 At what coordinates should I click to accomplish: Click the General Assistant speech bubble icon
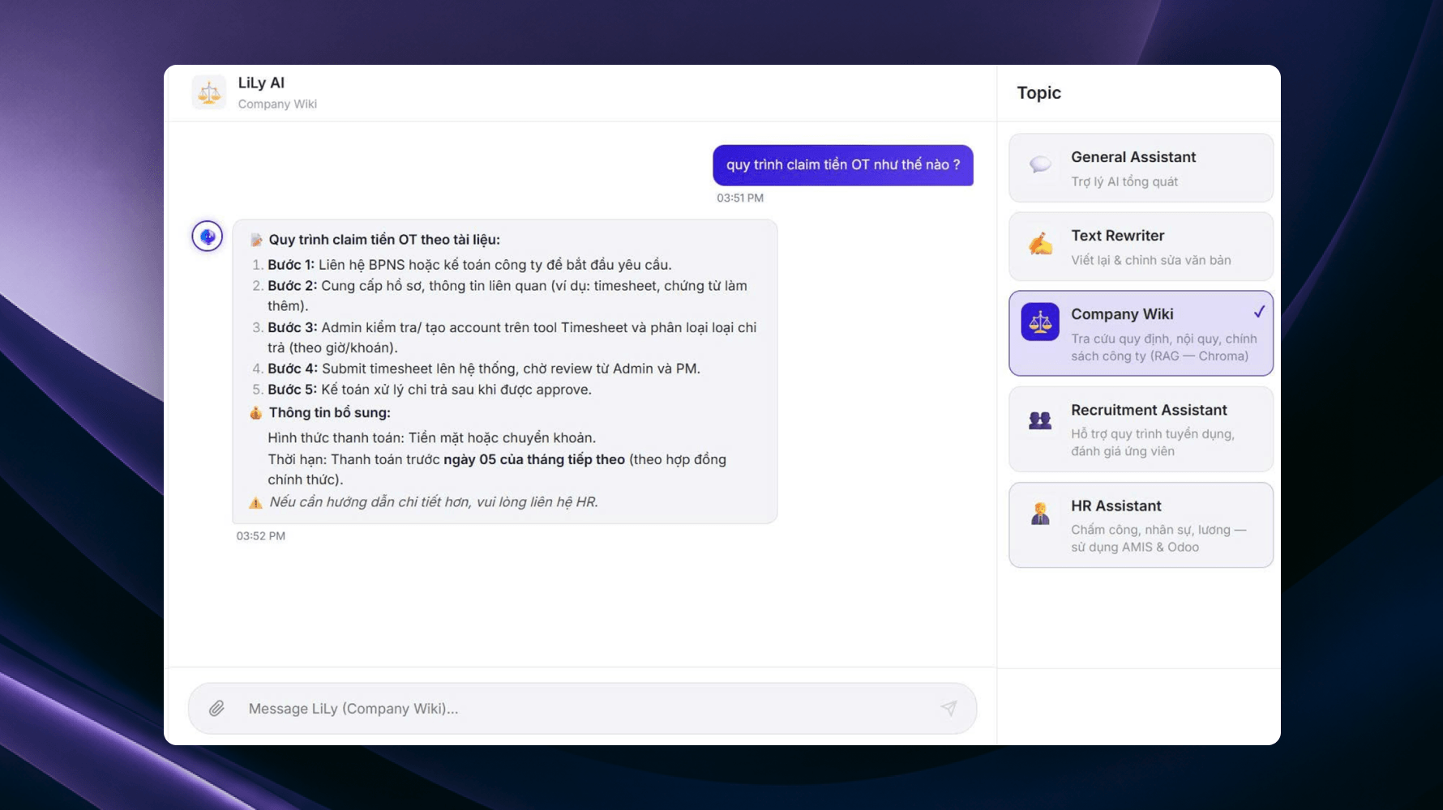pyautogui.click(x=1040, y=164)
